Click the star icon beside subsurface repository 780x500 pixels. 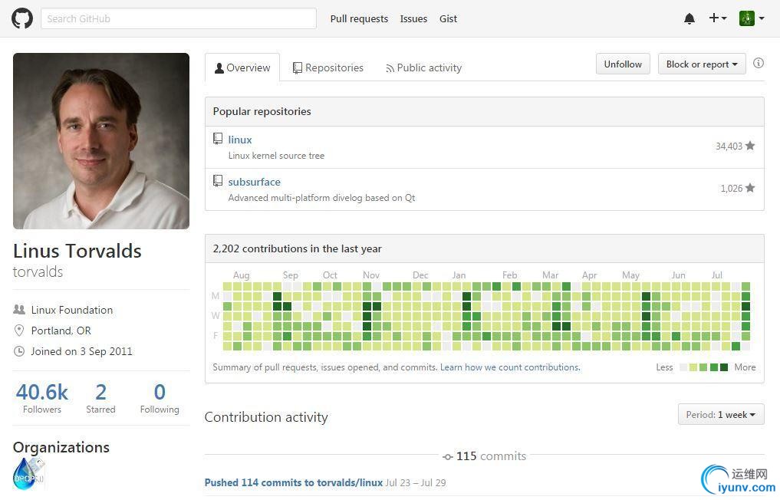point(750,188)
